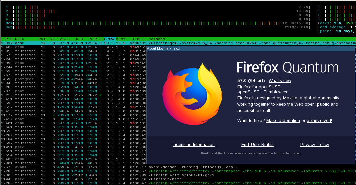Click the Uptime 30 days text
The image size is (356, 185).
[337, 31]
